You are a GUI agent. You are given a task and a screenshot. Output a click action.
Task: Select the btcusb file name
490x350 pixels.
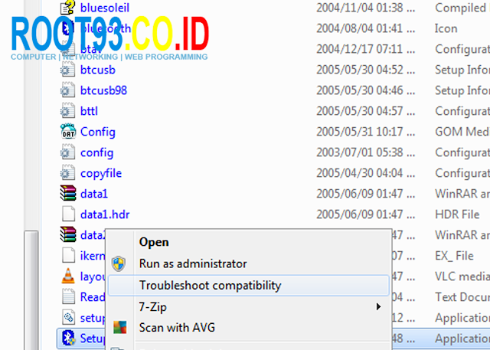click(98, 70)
